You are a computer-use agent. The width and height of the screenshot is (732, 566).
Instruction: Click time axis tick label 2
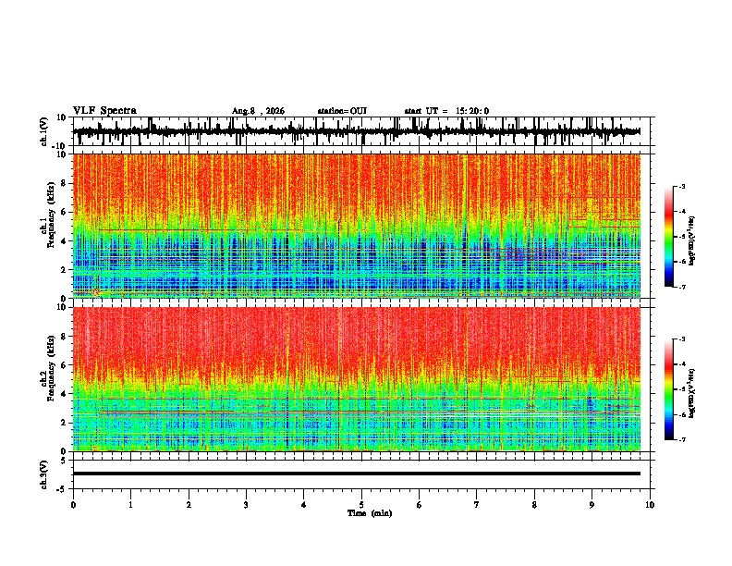pyautogui.click(x=189, y=505)
